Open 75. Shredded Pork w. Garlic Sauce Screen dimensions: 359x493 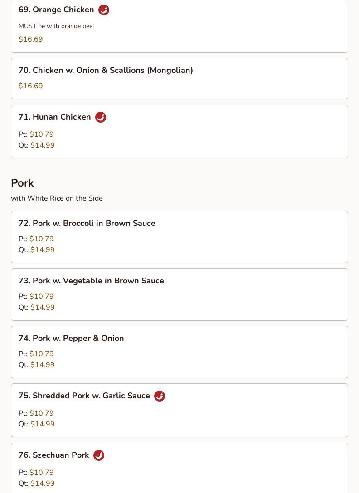(x=84, y=396)
